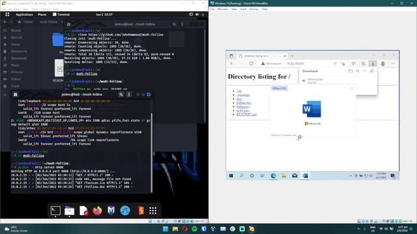Click Word icon in Windows 10 taskbar
Image resolution: width=417 pixels, height=234 pixels.
[x=306, y=175]
